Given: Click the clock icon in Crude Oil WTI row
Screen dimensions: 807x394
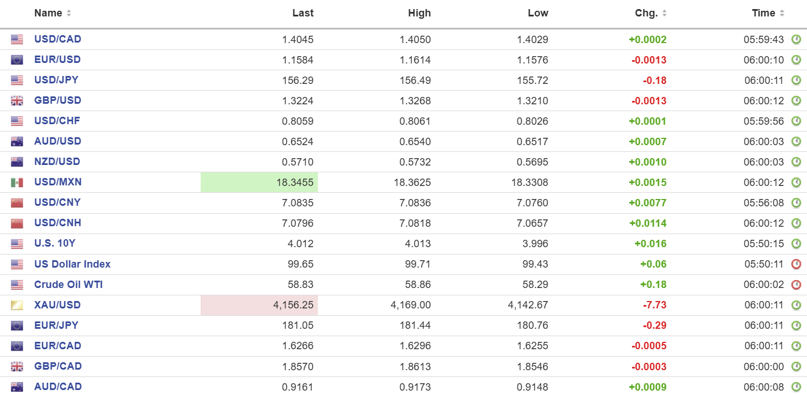Looking at the screenshot, I should click(x=796, y=285).
